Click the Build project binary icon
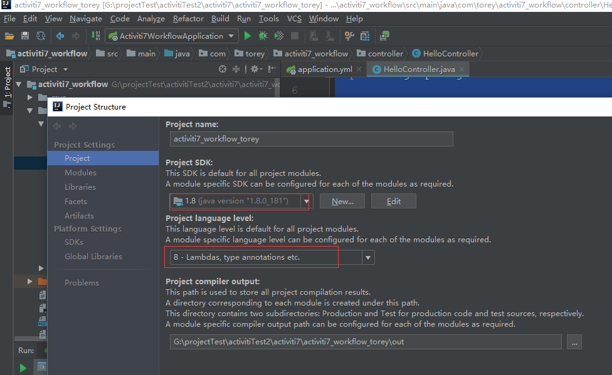Image resolution: width=612 pixels, height=375 pixels. coord(95,36)
